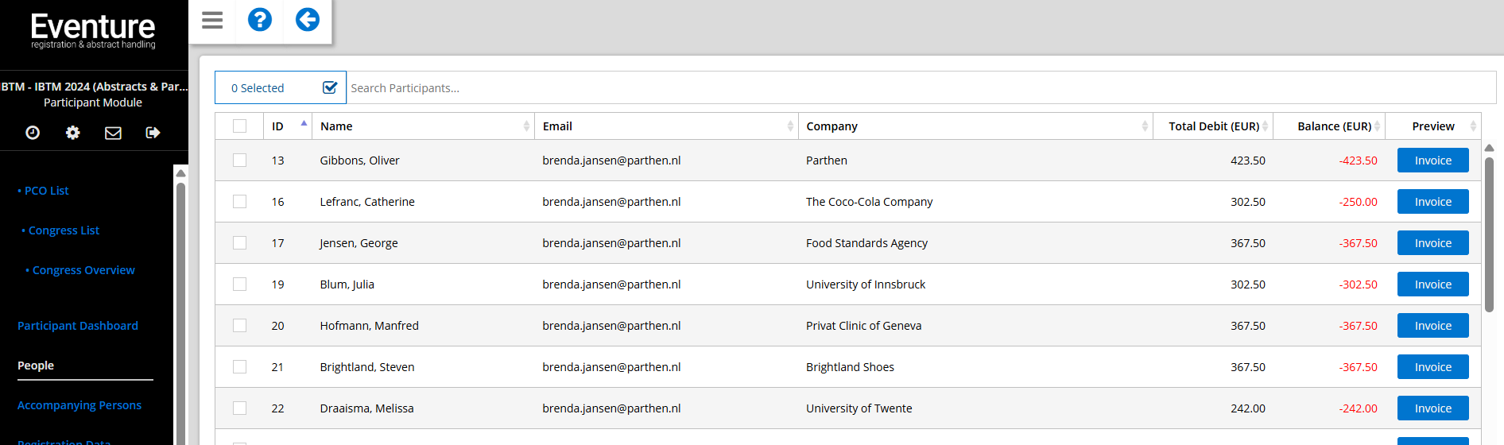Open settings gear icon in sidebar
Image resolution: width=1504 pixels, height=445 pixels.
click(73, 133)
